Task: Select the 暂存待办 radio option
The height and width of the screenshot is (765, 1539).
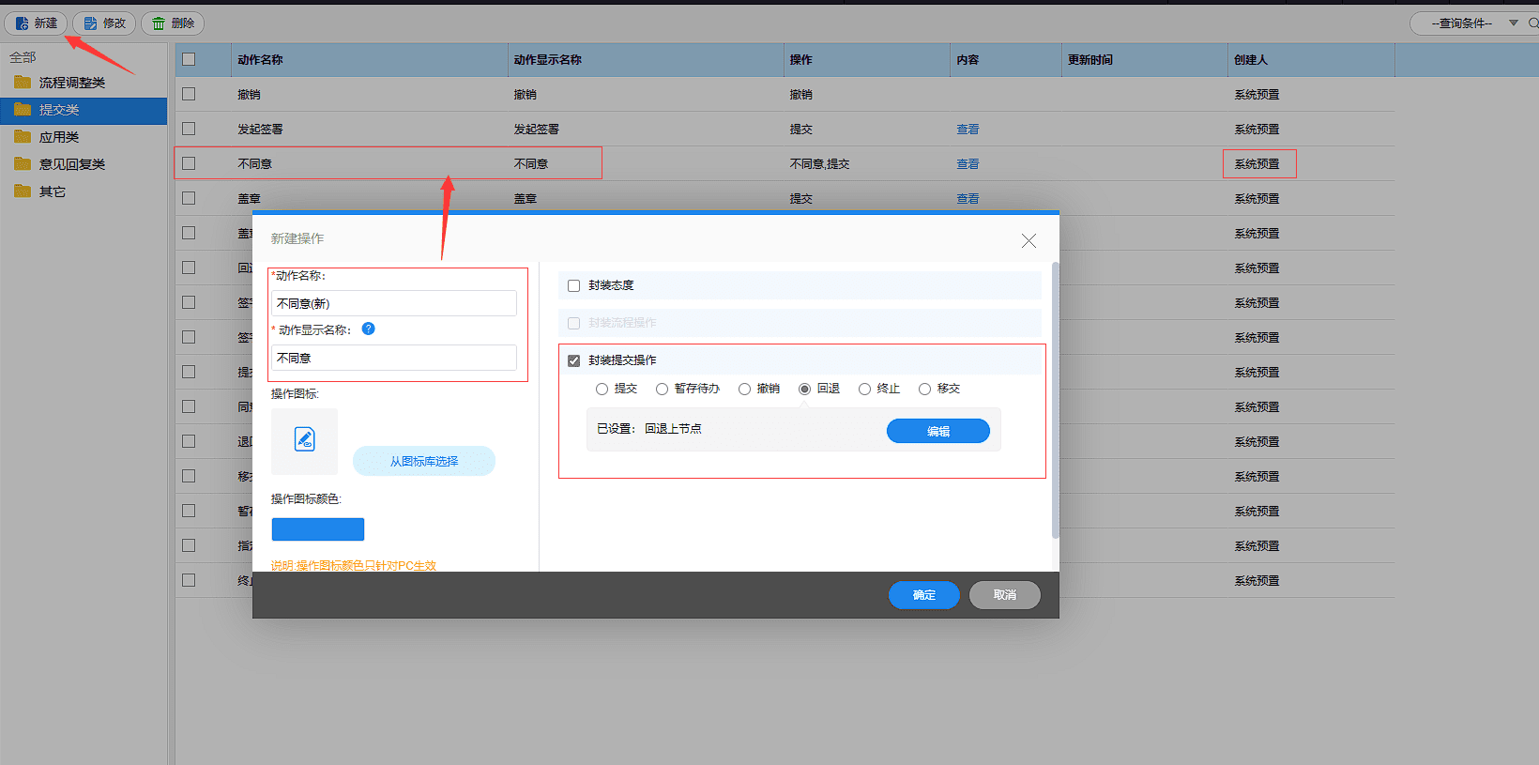Action: click(662, 389)
